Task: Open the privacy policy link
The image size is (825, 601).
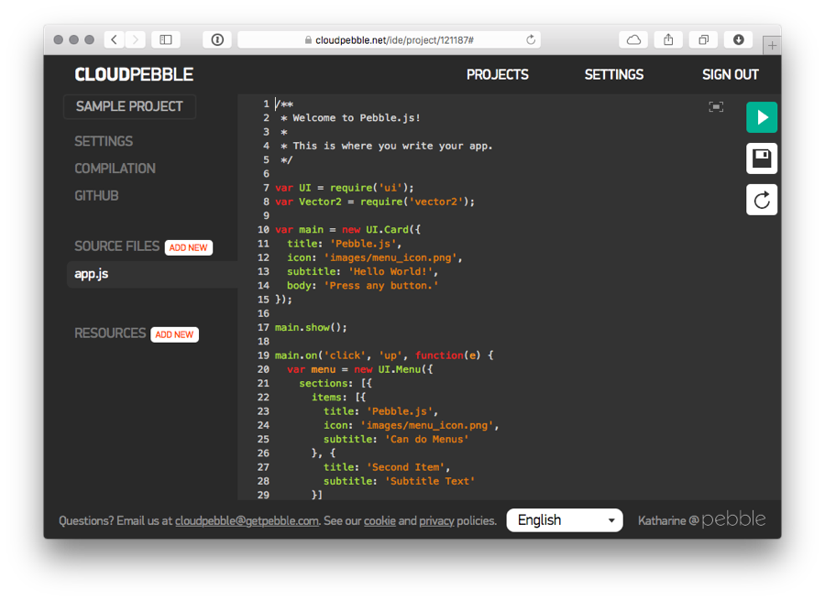Action: click(x=436, y=520)
